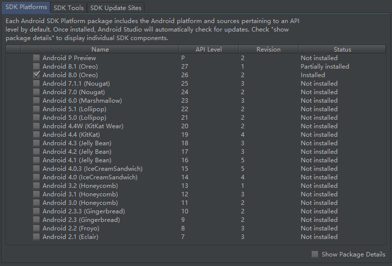Check the Android 5.1 (Lollipop) checkbox
Image resolution: width=392 pixels, height=266 pixels.
[37, 109]
